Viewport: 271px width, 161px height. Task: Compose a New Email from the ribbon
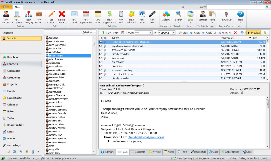[x=74, y=17]
